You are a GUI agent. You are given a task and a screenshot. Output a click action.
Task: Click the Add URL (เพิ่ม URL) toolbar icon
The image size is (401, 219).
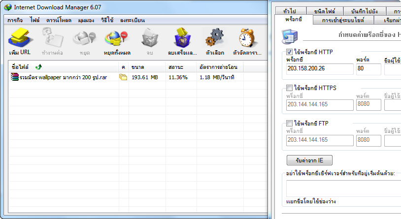click(20, 38)
